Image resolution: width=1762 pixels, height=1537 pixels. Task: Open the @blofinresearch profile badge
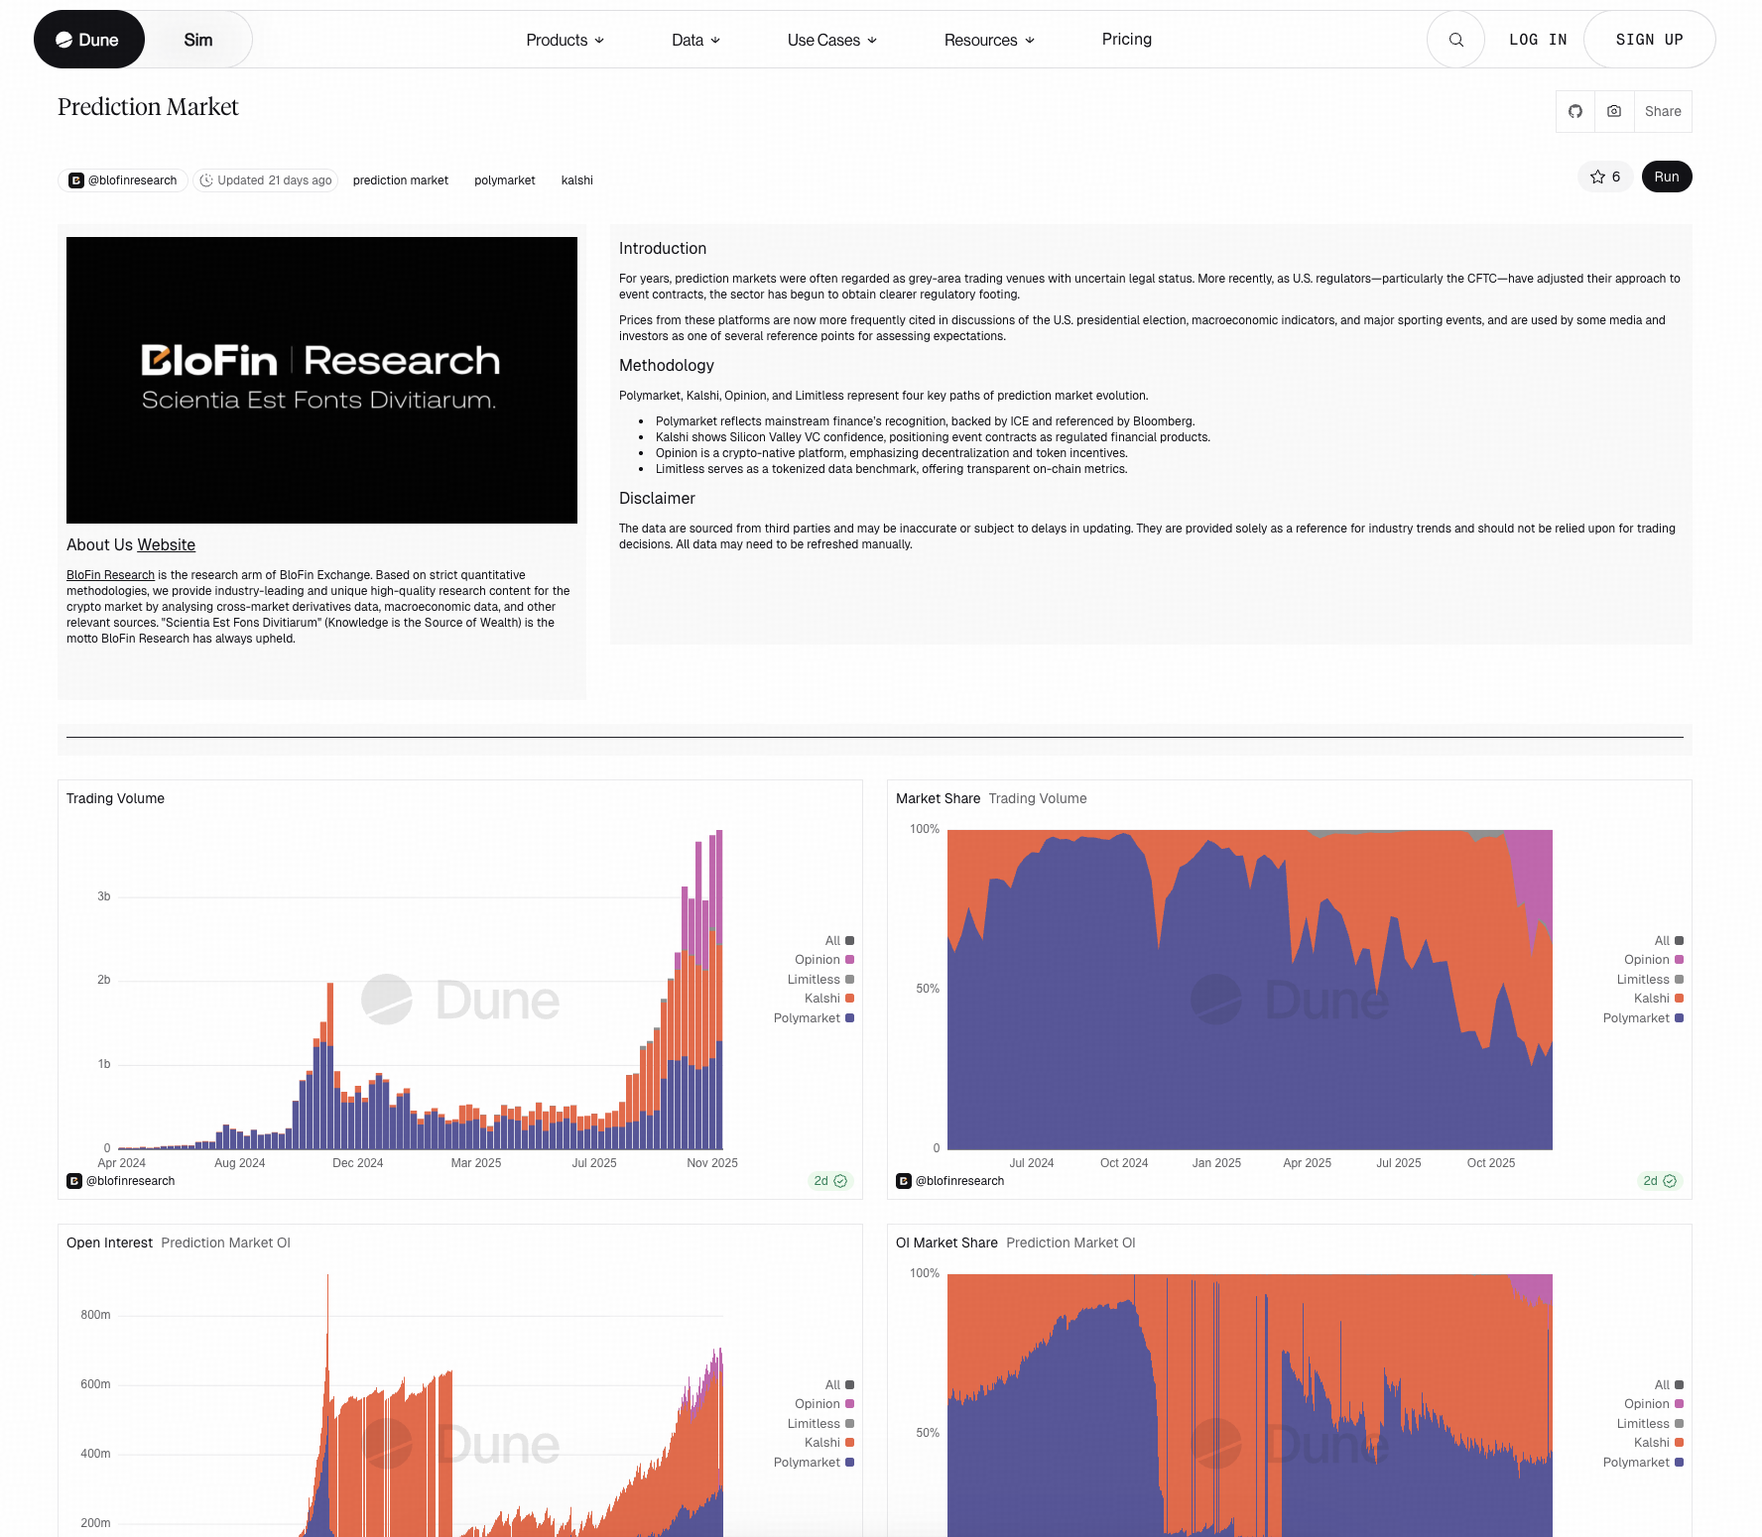click(122, 180)
